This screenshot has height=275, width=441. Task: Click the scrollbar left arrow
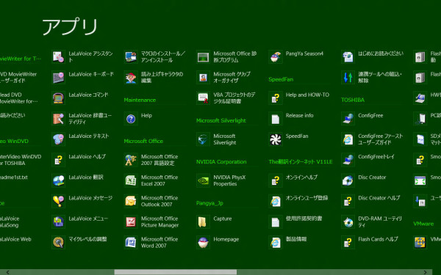click(x=7, y=272)
